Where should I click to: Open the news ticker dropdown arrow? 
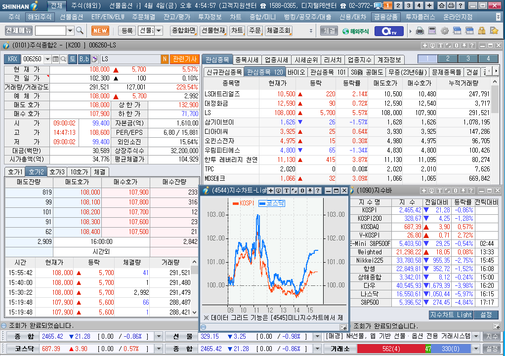(x=476, y=336)
